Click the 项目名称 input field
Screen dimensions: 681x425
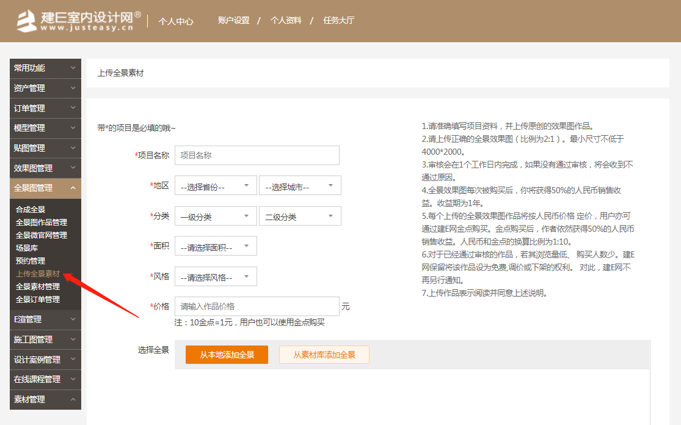[x=257, y=155]
